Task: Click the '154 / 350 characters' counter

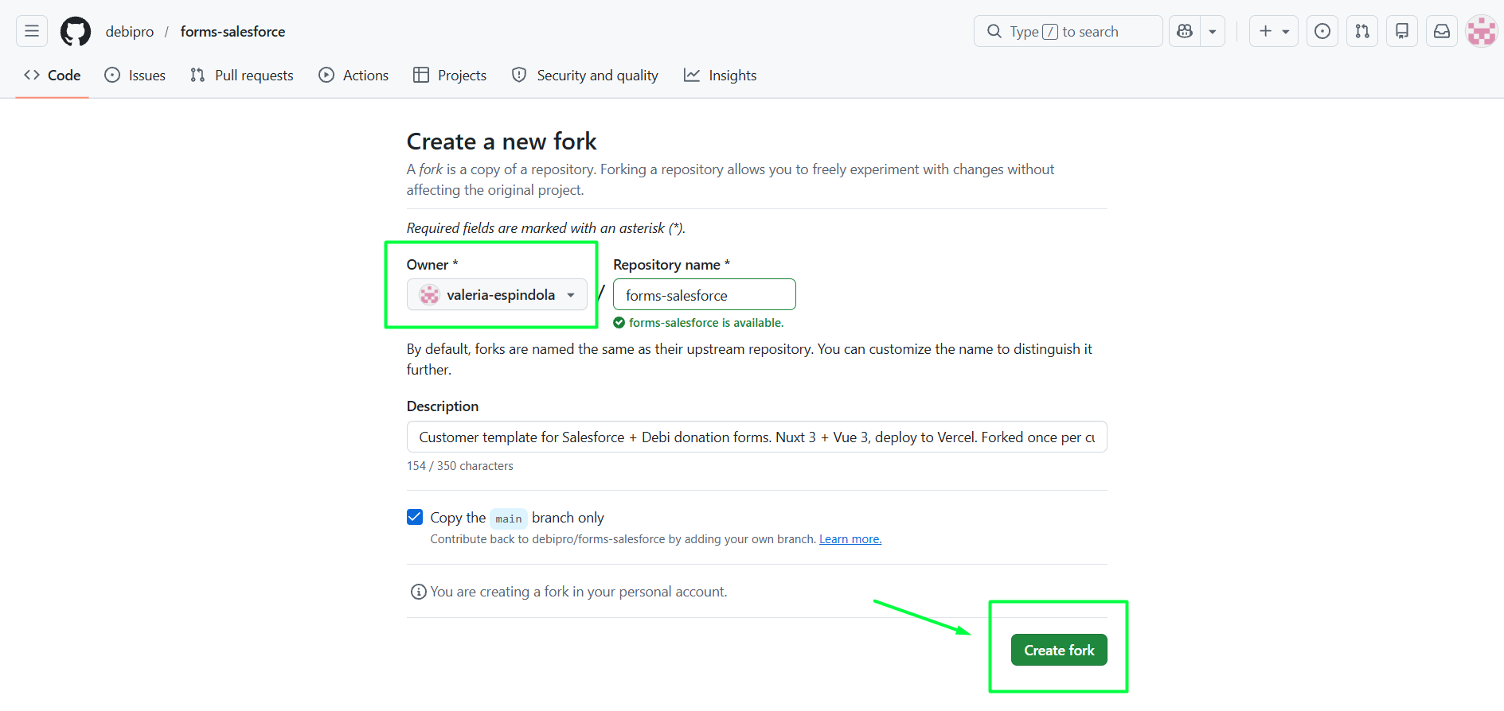Action: (x=460, y=466)
